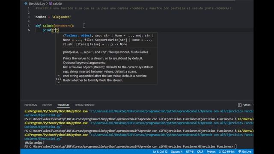Viewport: 274px width, 154px height.
Task: Open the OUTPUT panel tab
Action: pos(47,105)
